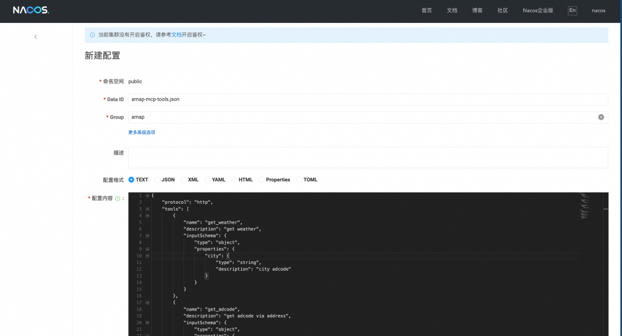The image size is (622, 336).
Task: Click the public namespace value
Action: (135, 81)
